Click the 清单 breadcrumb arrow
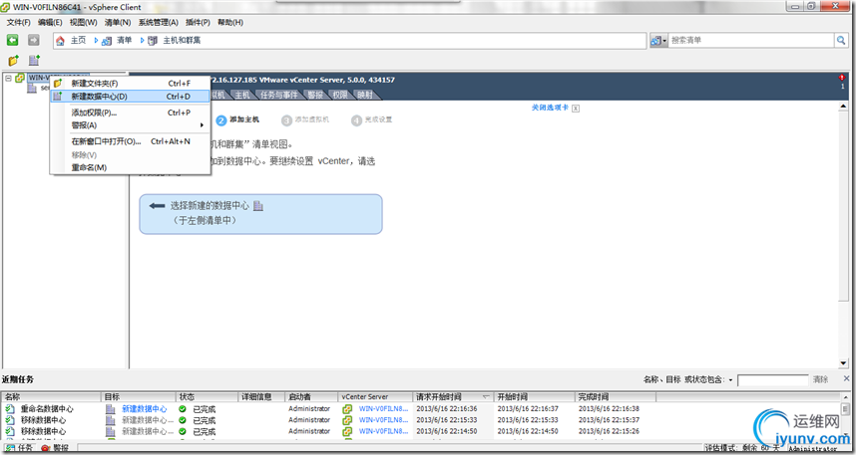Screen dimensions: 856x455 [142, 41]
